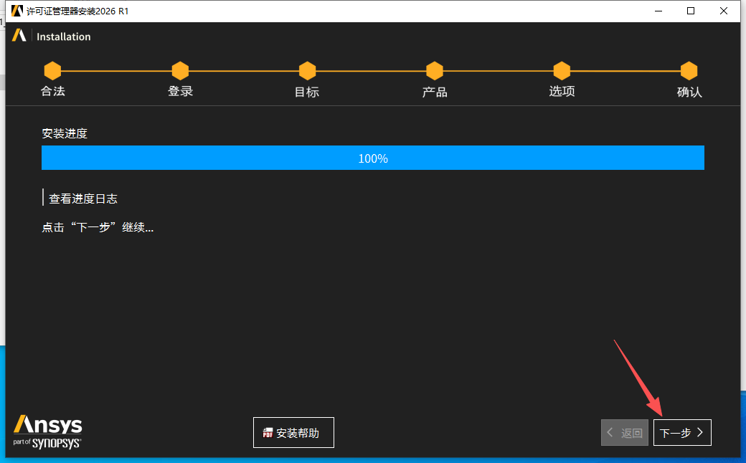Screen dimensions: 746x463
Task: Open 查看进度日志 to view progress log
Action: click(82, 198)
